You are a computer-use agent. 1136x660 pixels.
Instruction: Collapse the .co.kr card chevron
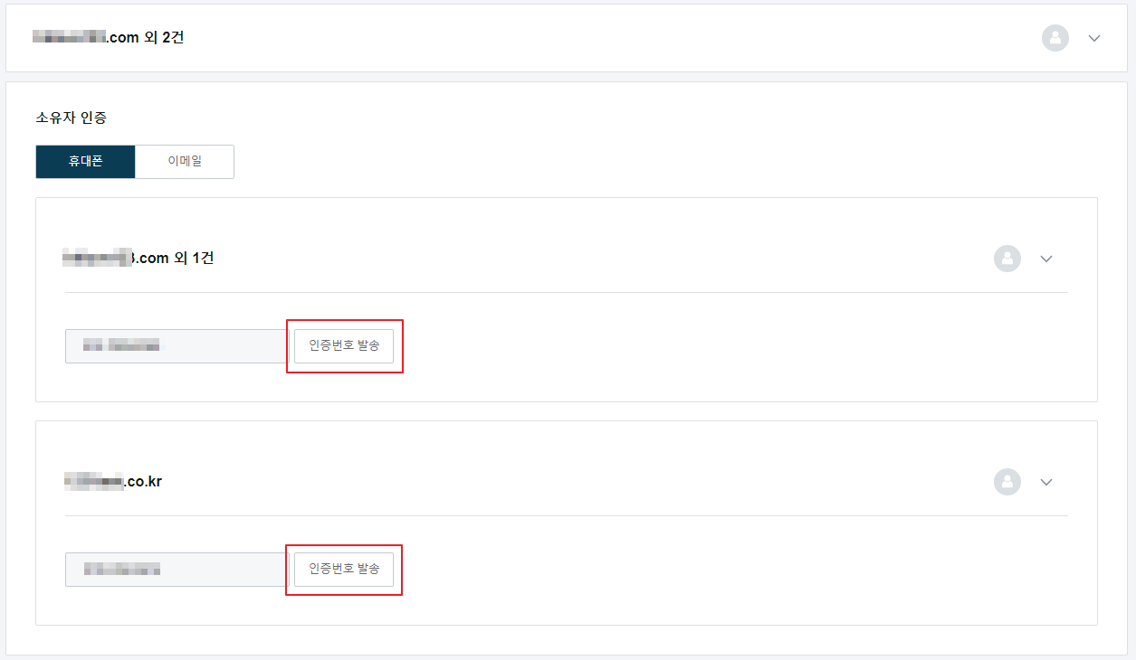pos(1046,482)
